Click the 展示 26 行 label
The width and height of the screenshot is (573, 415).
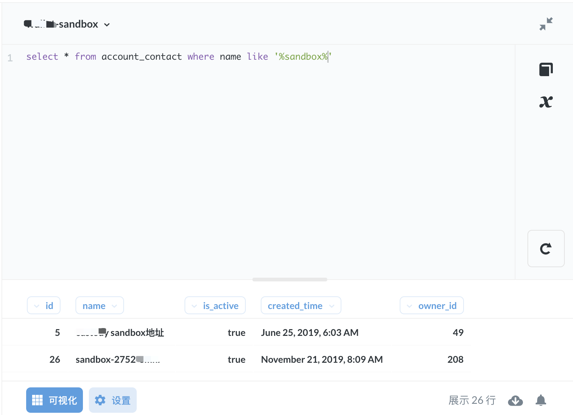pyautogui.click(x=472, y=400)
